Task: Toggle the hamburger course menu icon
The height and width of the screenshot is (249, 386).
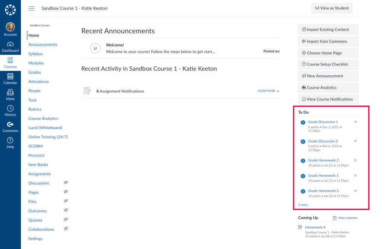Action: (x=32, y=8)
